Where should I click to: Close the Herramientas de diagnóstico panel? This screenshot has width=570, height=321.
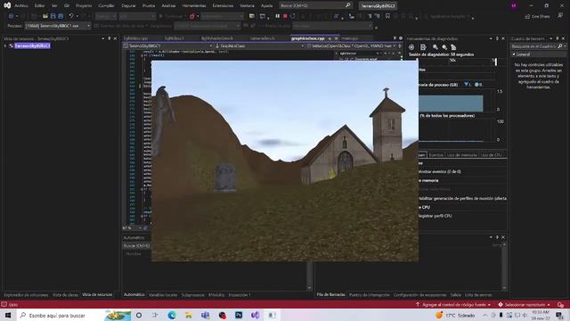pyautogui.click(x=503, y=38)
